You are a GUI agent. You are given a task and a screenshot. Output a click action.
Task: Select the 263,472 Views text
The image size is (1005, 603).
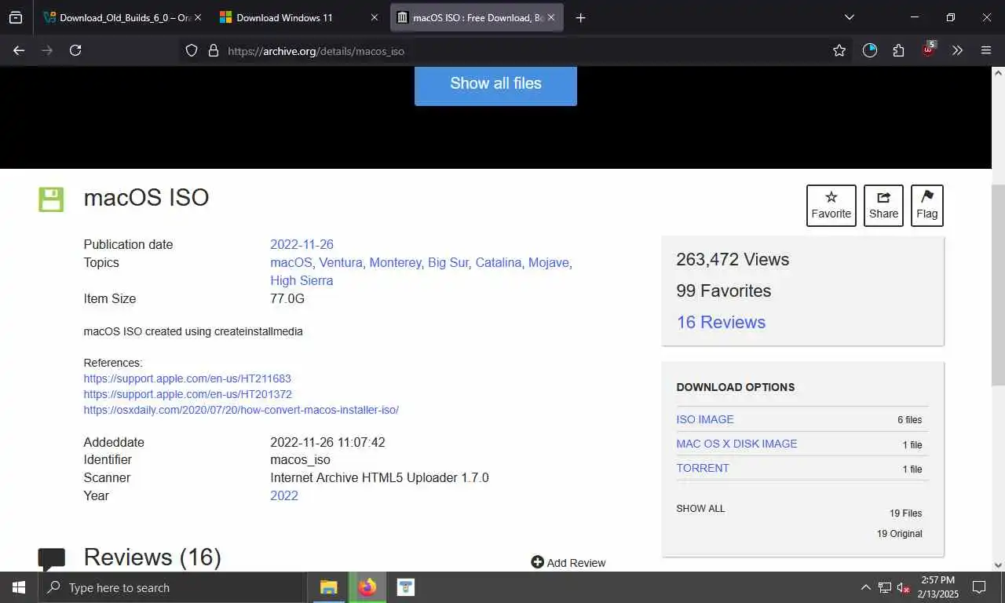tap(733, 259)
